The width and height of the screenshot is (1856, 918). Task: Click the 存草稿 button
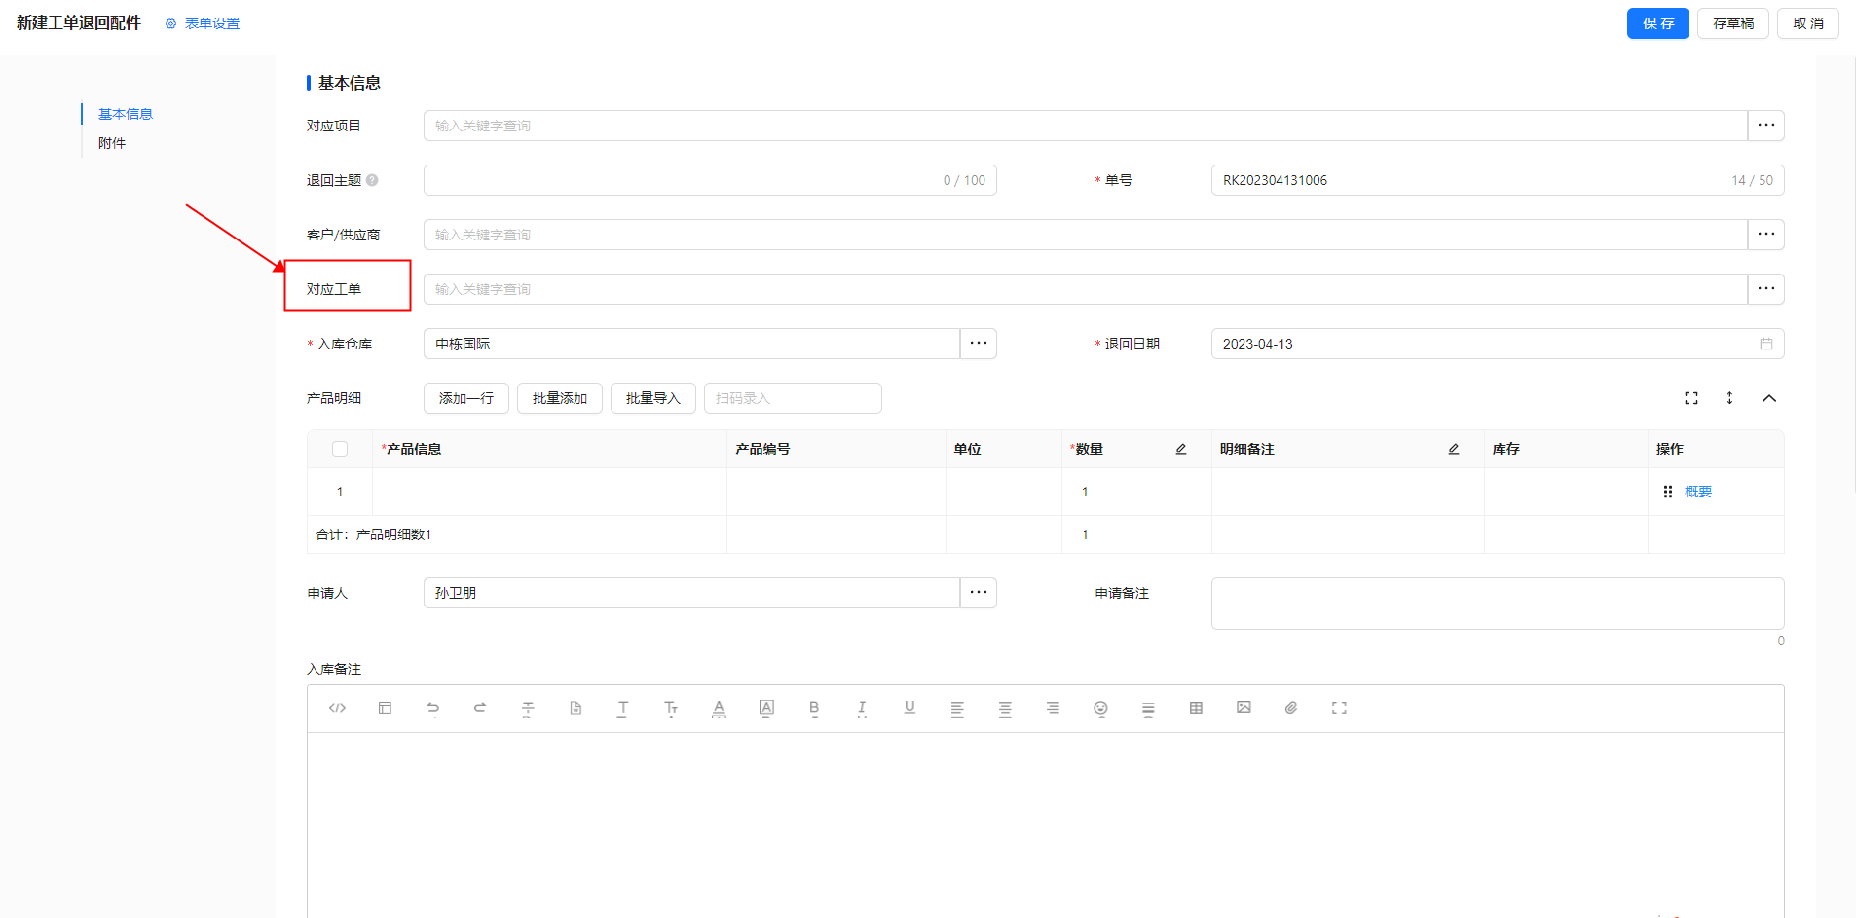1733,23
